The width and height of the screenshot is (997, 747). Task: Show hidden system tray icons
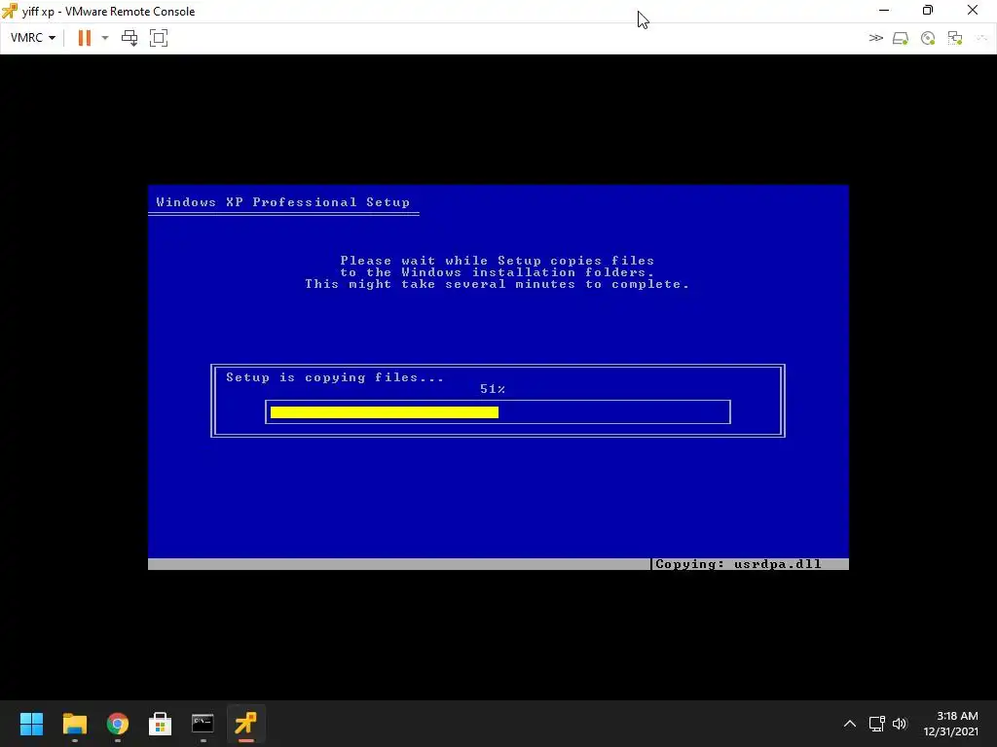(849, 724)
